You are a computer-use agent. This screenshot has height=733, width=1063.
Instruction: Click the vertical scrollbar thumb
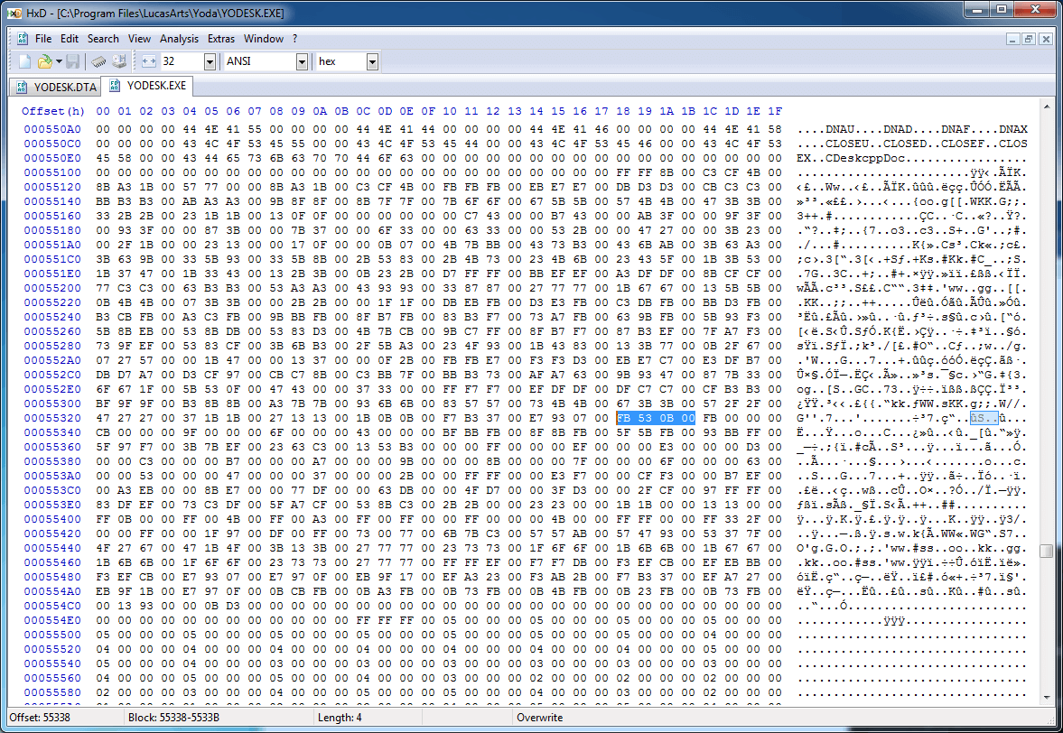point(1046,551)
